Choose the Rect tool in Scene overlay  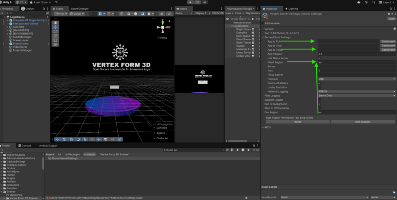click(x=56, y=40)
